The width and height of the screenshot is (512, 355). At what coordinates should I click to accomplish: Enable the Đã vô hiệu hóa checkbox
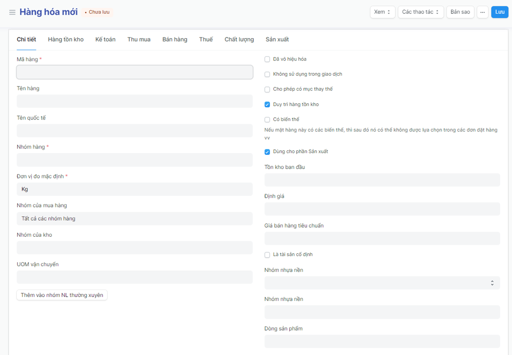267,59
